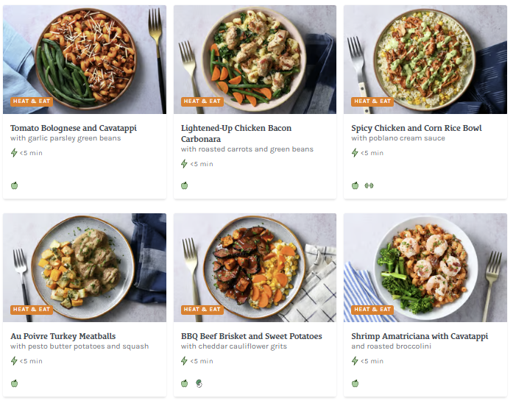Click the lightning icon on Shrimp Amatriciana card
513x406 pixels.
coord(355,361)
